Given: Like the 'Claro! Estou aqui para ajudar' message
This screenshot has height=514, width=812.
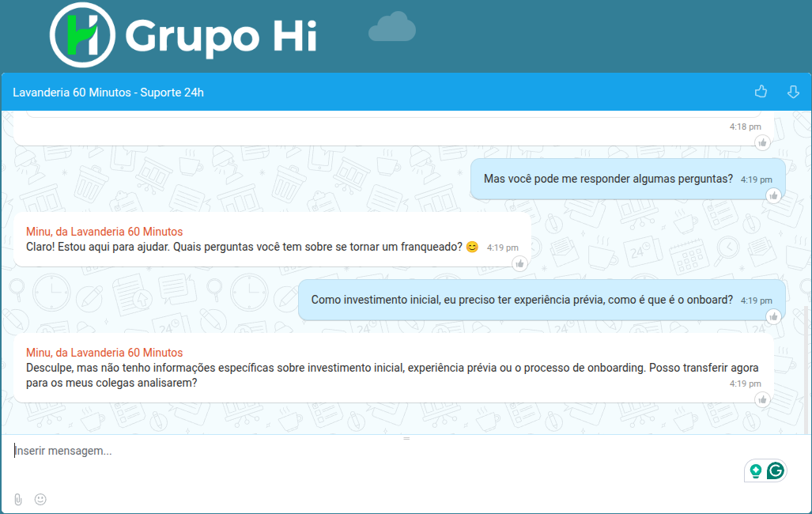Looking at the screenshot, I should pos(519,264).
